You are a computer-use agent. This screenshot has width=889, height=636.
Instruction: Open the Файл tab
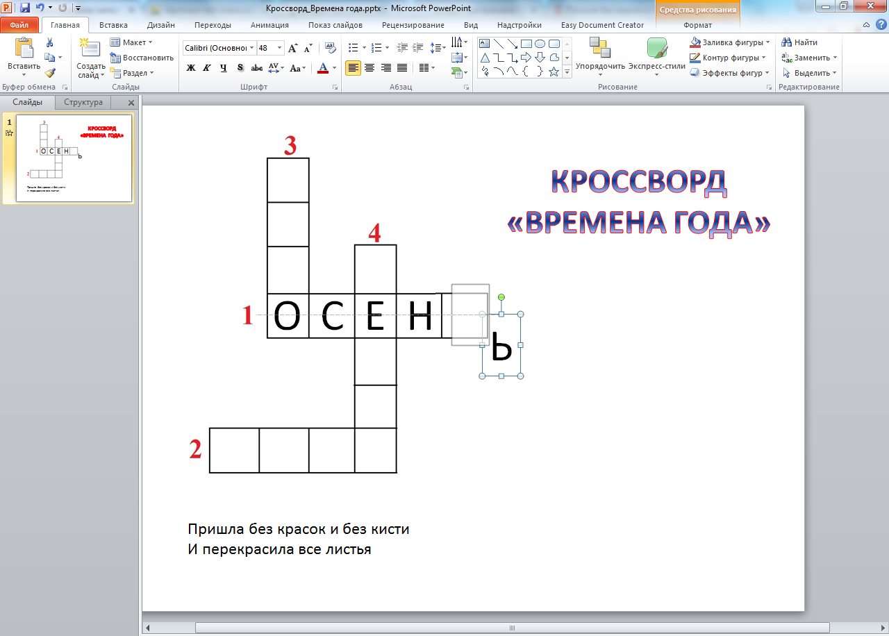[19, 25]
